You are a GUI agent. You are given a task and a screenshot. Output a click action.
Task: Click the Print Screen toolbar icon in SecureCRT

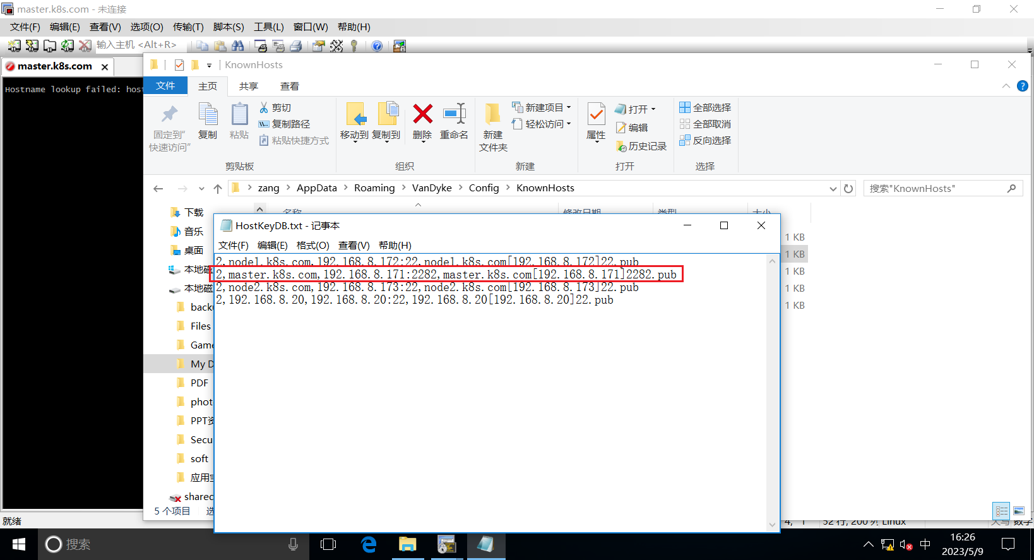click(x=261, y=45)
